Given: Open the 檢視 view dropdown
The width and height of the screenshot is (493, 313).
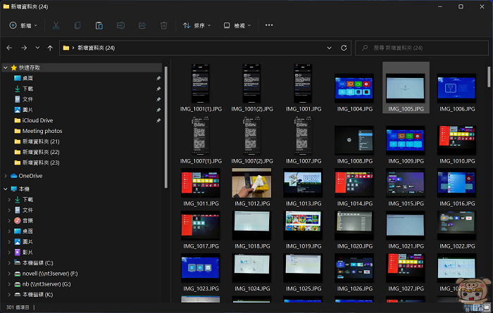Looking at the screenshot, I should 237,25.
